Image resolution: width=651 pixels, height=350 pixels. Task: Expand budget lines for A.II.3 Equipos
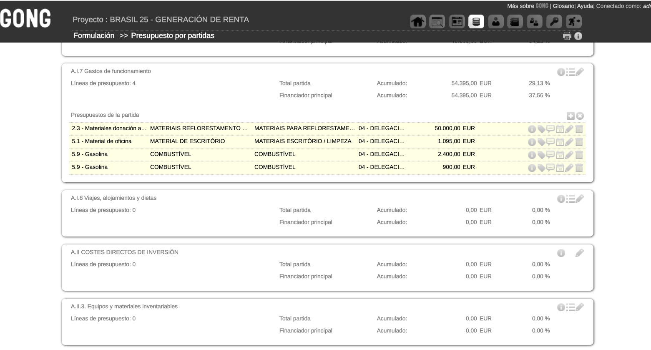(x=571, y=307)
